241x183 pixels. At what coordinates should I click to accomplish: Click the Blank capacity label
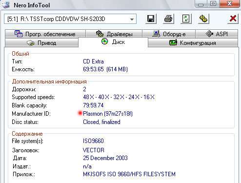[x=30, y=105]
